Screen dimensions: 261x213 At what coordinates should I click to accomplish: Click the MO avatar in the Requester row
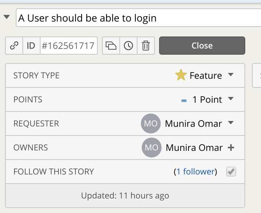click(150, 123)
